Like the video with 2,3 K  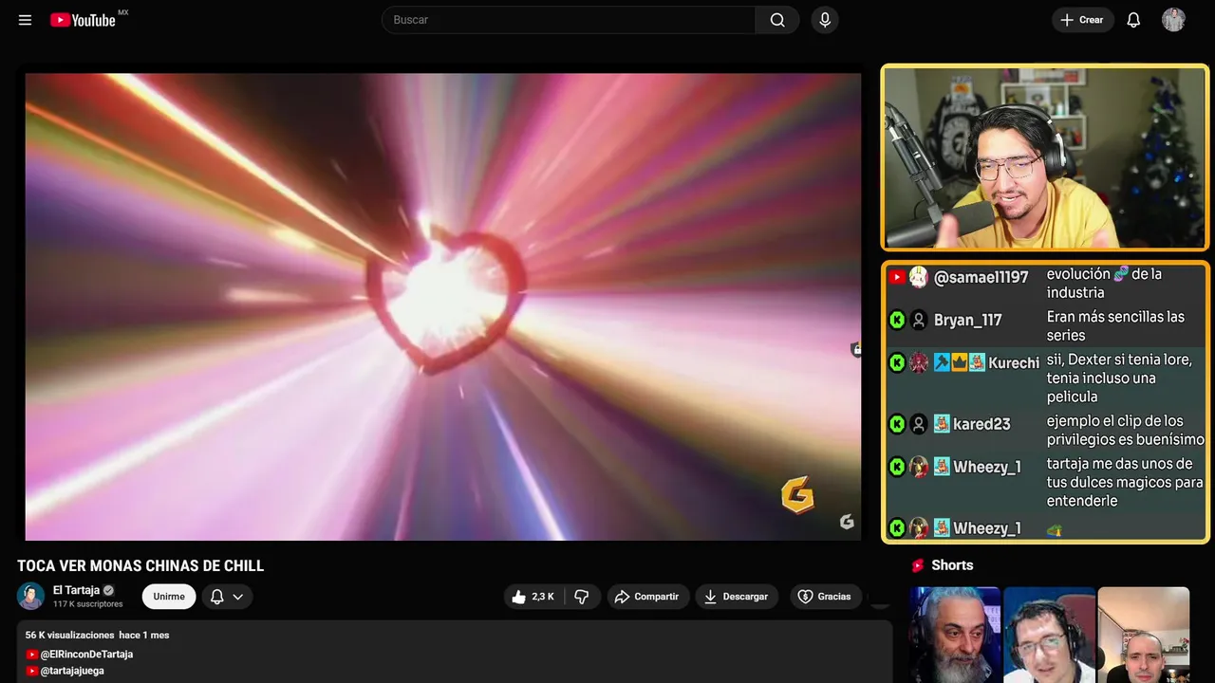click(533, 597)
